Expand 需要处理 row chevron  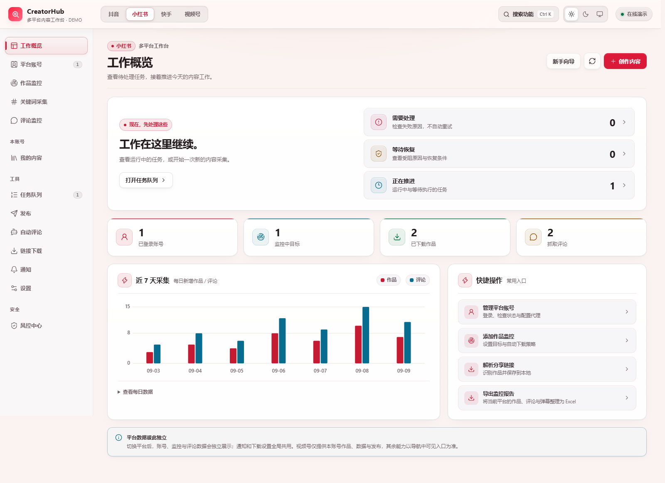[624, 122]
